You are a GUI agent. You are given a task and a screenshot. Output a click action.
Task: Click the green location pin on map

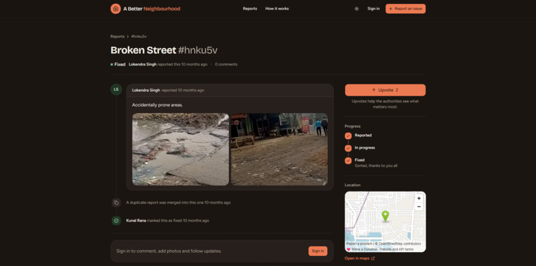coord(385,216)
